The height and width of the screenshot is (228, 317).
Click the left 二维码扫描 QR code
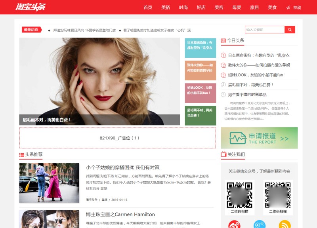click(239, 195)
